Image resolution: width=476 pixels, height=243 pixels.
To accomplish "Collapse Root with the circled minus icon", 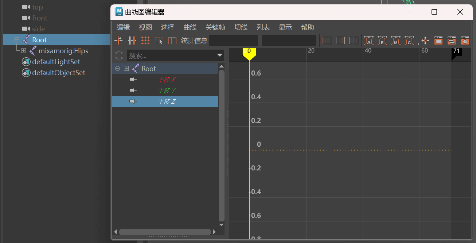I will click(117, 69).
